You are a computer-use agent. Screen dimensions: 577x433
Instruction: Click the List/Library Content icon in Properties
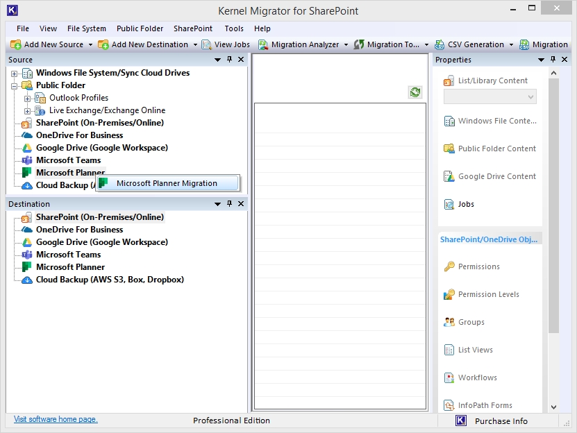pyautogui.click(x=449, y=80)
